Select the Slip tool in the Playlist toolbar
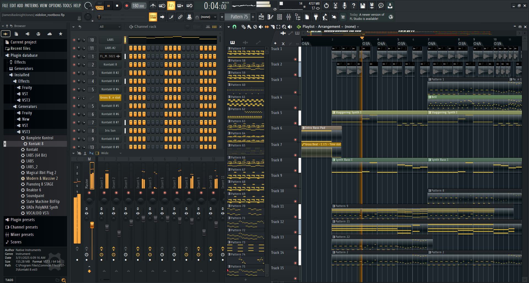 click(267, 27)
